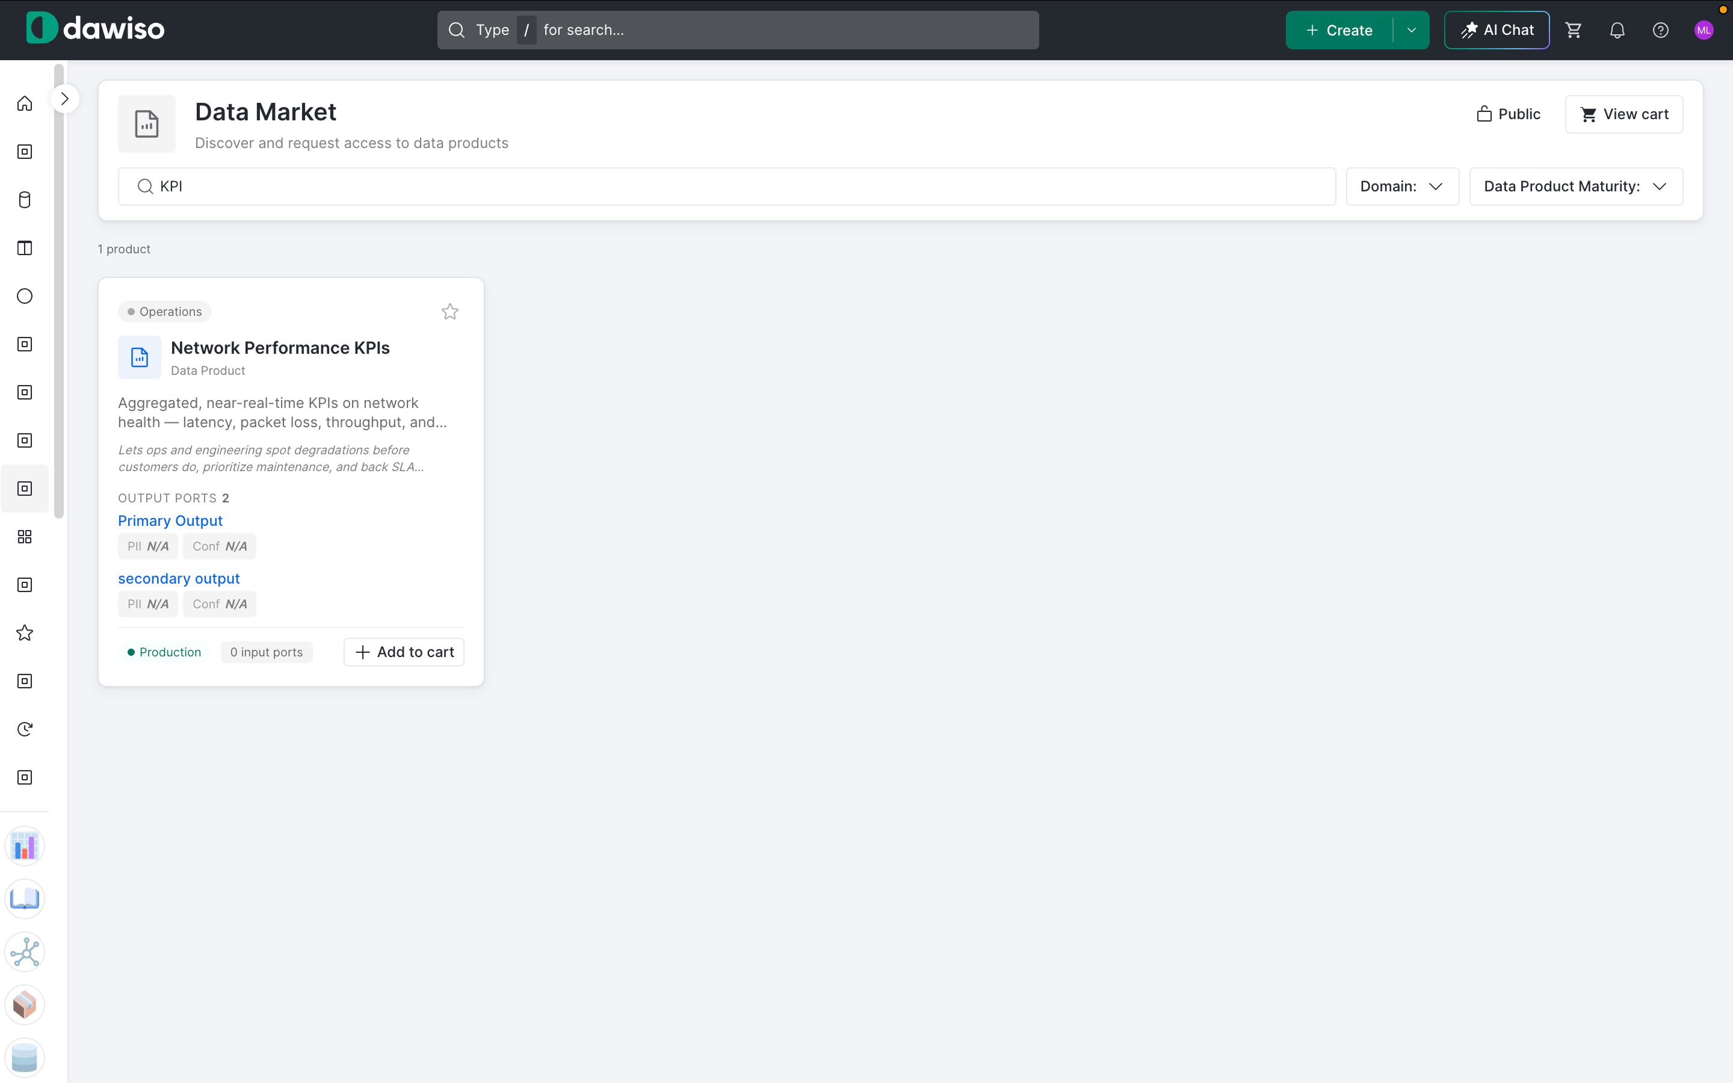The width and height of the screenshot is (1733, 1083).
Task: Click the View cart button
Action: [1623, 114]
